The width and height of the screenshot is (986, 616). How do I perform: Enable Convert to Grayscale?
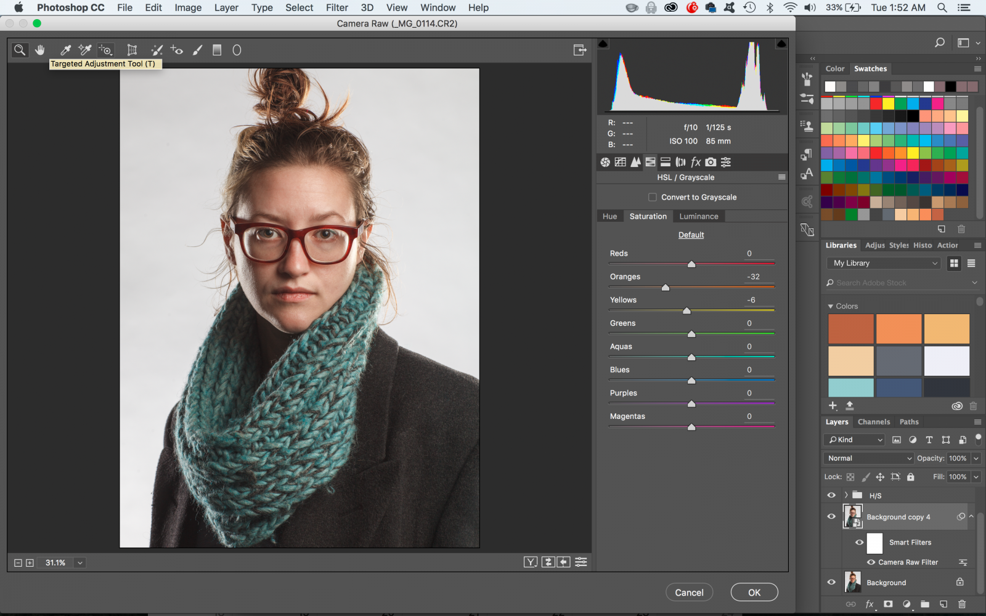click(x=653, y=197)
